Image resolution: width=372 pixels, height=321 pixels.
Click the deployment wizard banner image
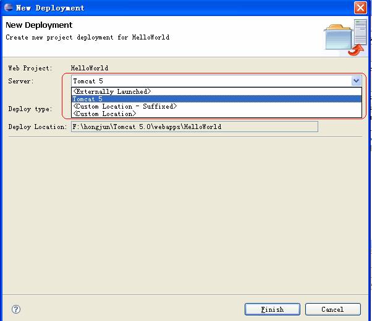[x=345, y=38]
